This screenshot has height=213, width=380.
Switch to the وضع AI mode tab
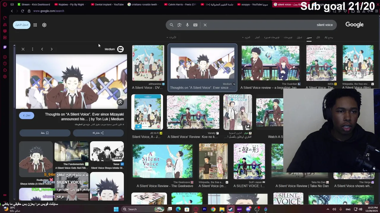329,38
